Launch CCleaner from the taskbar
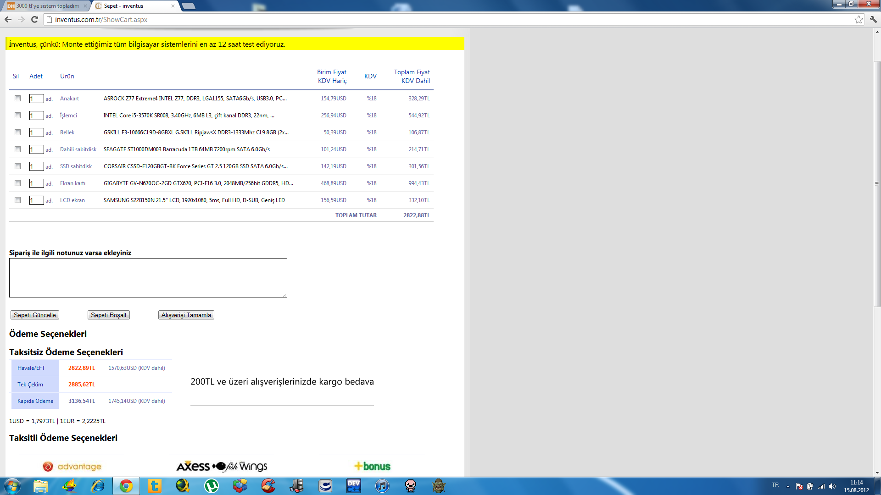This screenshot has width=881, height=495. coord(268,486)
